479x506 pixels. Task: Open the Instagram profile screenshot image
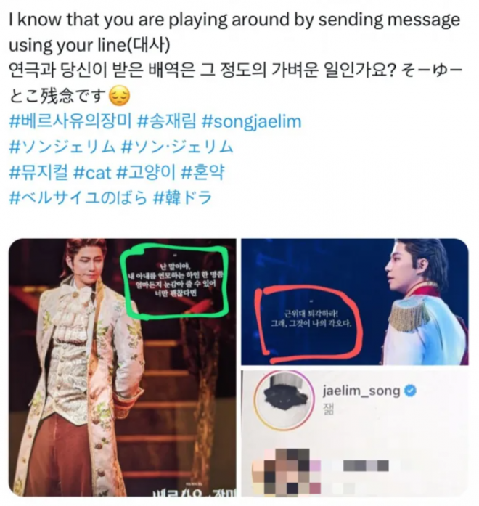tap(355, 433)
